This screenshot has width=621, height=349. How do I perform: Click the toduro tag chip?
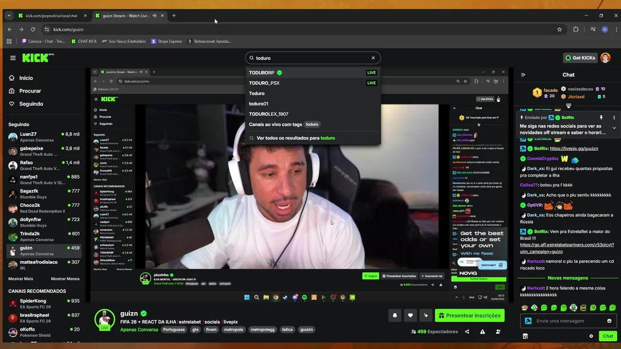coord(312,125)
